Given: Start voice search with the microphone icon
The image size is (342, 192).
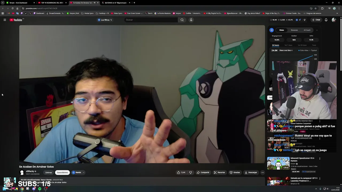Looking at the screenshot, I should (x=191, y=20).
